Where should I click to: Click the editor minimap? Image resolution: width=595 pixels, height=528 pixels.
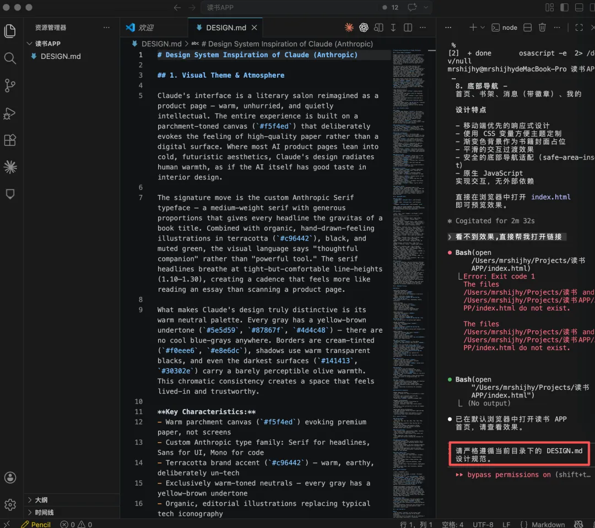pos(409,283)
